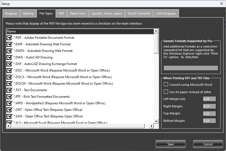The image size is (226, 151).
Task: Uncheck the *.TXT Text Documents checkbox
Action: pos(9,90)
